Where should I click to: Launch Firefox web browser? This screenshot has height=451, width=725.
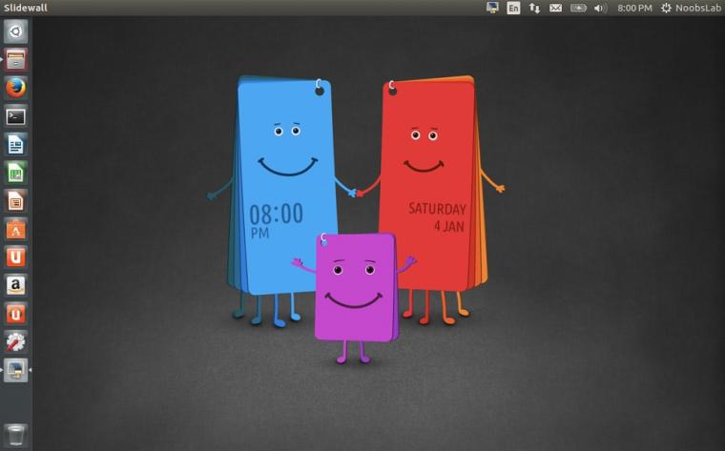(15, 88)
